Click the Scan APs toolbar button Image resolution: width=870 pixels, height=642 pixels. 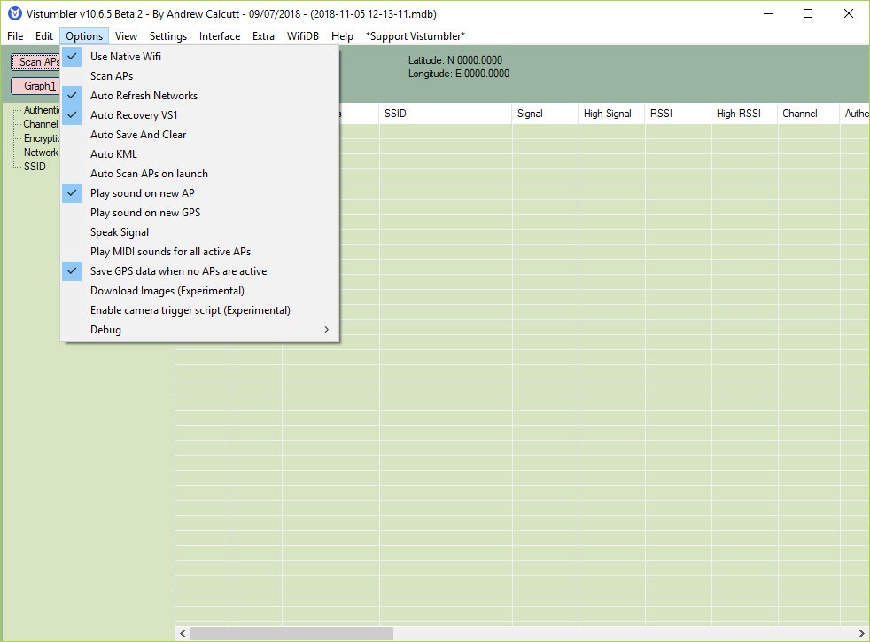coord(35,62)
